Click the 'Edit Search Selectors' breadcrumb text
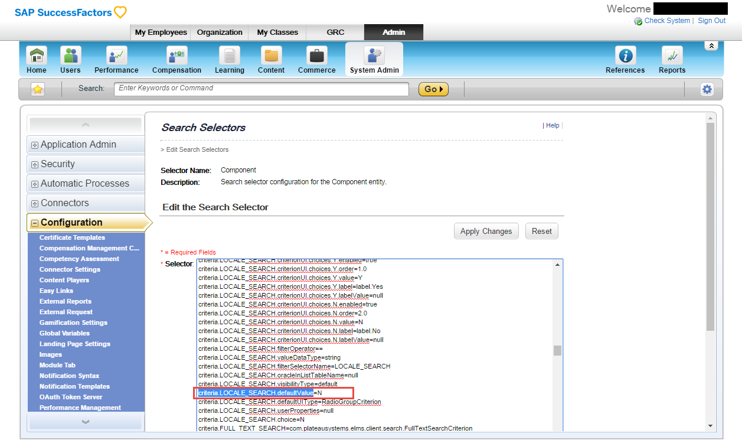 198,149
